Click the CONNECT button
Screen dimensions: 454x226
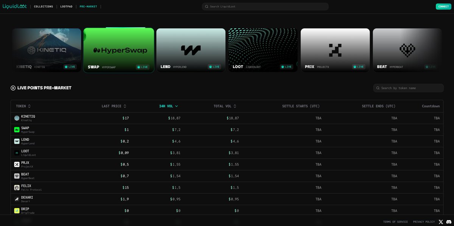click(x=443, y=6)
